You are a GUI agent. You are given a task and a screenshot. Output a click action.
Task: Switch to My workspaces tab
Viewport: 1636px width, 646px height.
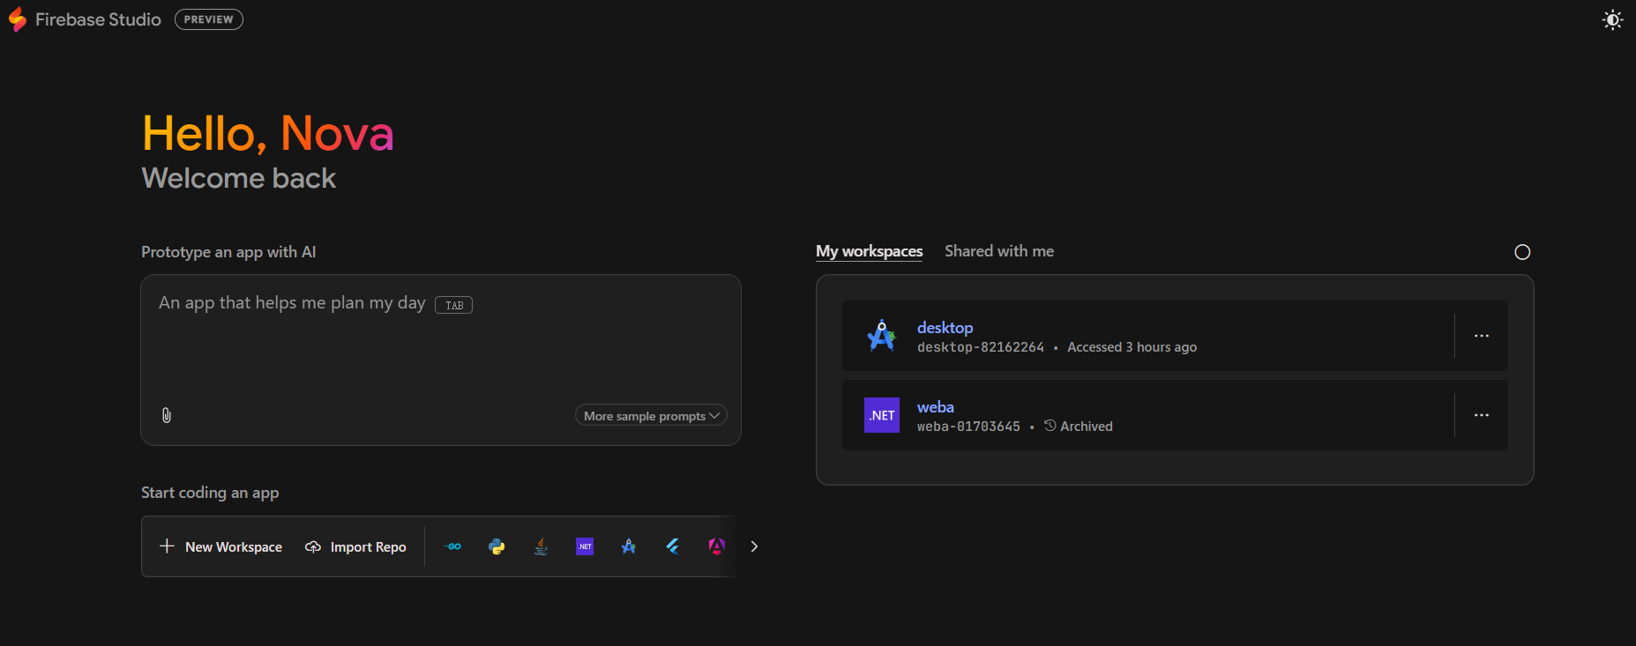coord(869,251)
